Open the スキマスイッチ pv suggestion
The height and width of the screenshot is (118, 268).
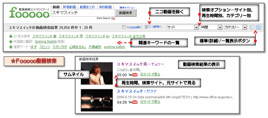(x=98, y=36)
